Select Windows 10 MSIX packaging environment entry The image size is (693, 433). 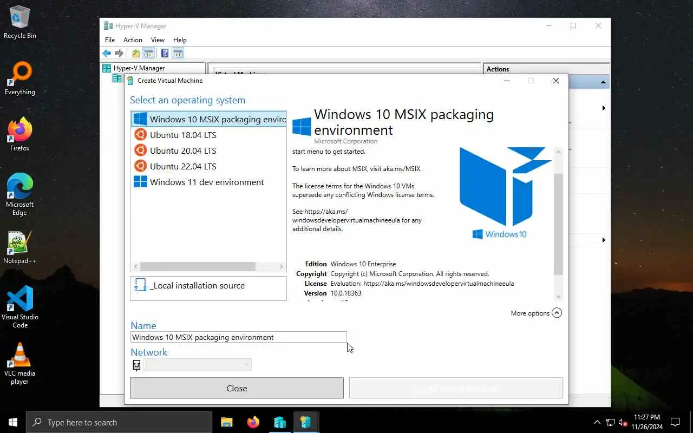pyautogui.click(x=208, y=119)
